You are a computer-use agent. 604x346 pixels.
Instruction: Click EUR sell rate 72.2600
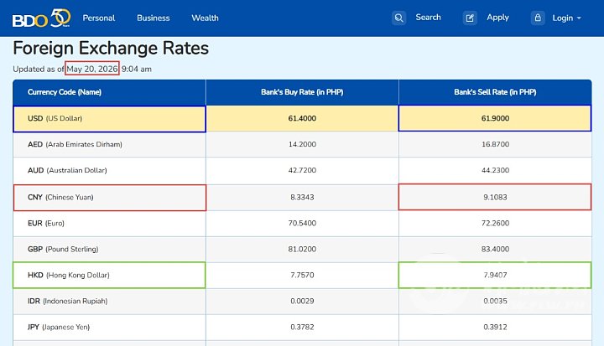tap(495, 223)
